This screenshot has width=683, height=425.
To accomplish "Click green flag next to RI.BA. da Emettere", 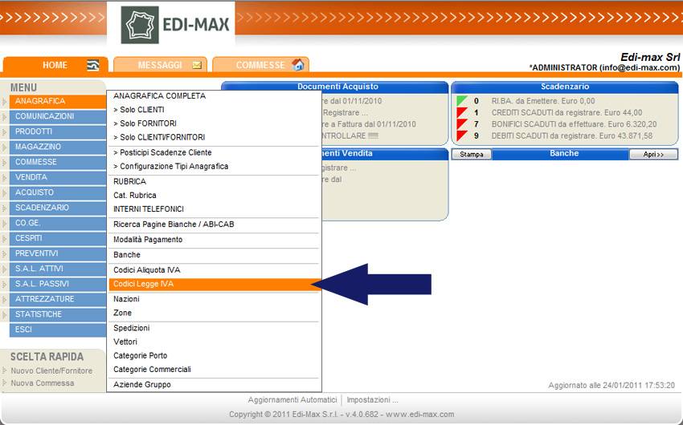I will tap(462, 101).
